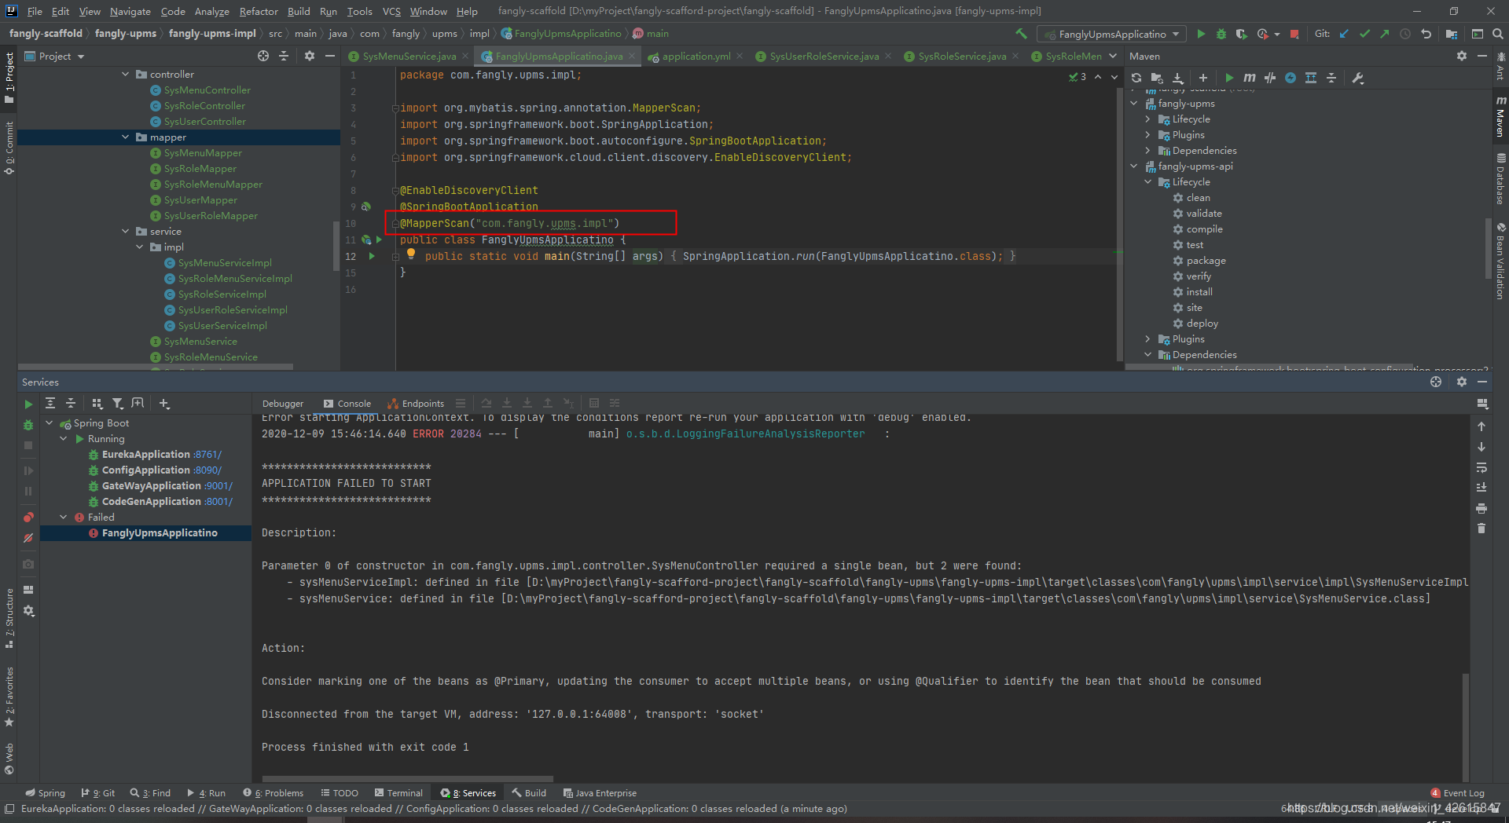
Task: Click the clean lifecycle goal under fangly-upms-api
Action: click(x=1197, y=197)
